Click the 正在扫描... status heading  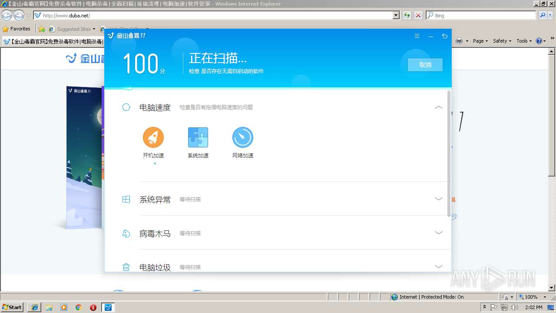[x=218, y=58]
